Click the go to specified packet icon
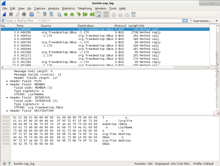This screenshot has width=220, height=166. coord(79,14)
